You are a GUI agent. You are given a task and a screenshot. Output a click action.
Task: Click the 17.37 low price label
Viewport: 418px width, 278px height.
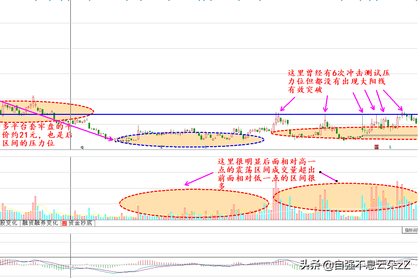[x=124, y=142]
